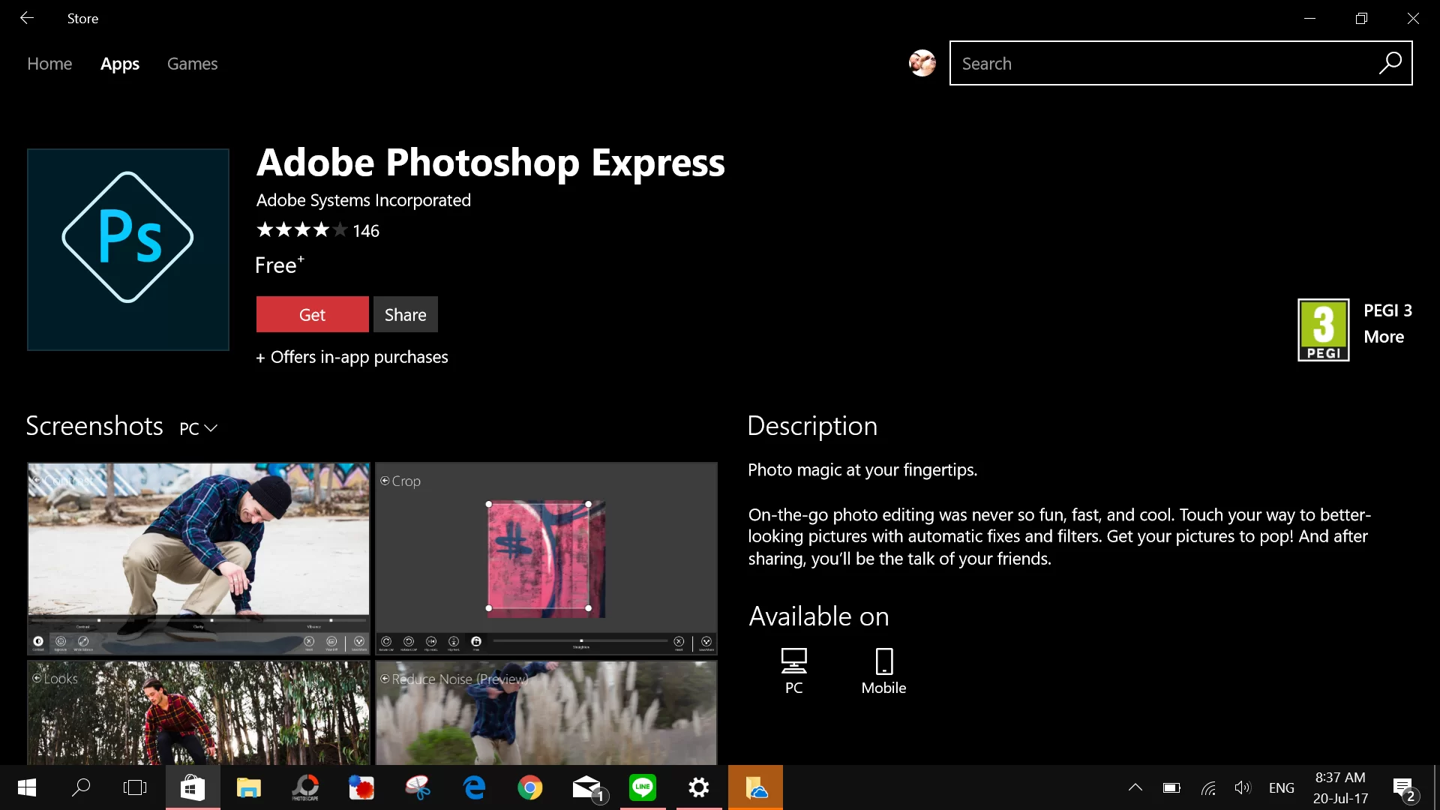This screenshot has height=810, width=1440.
Task: Click the 'Offers in-app purchases' text
Action: (x=359, y=357)
